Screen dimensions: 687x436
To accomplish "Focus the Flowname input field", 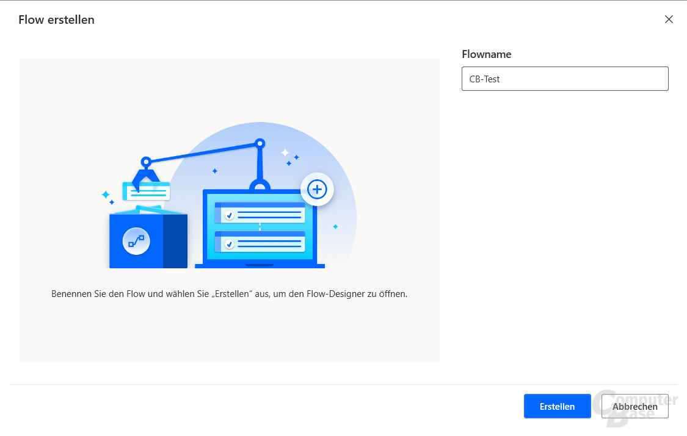I will 565,79.
